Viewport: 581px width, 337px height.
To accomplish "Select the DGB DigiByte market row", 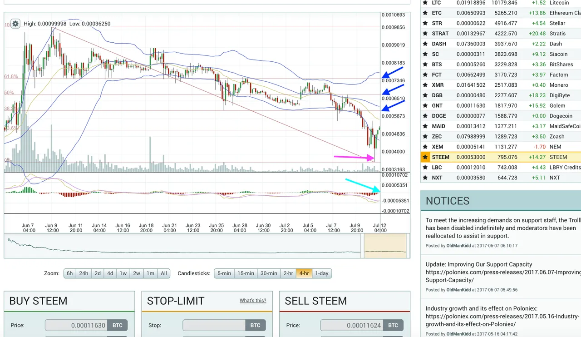I will tap(501, 95).
